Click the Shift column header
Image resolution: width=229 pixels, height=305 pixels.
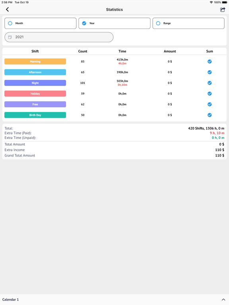click(x=35, y=51)
